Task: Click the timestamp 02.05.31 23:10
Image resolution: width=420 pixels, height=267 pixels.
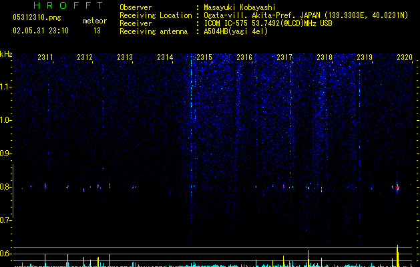Action: (41, 31)
